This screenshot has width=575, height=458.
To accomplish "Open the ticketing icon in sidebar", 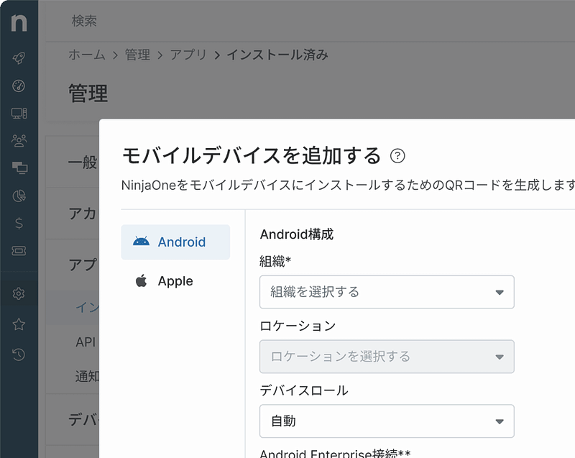I will point(19,251).
